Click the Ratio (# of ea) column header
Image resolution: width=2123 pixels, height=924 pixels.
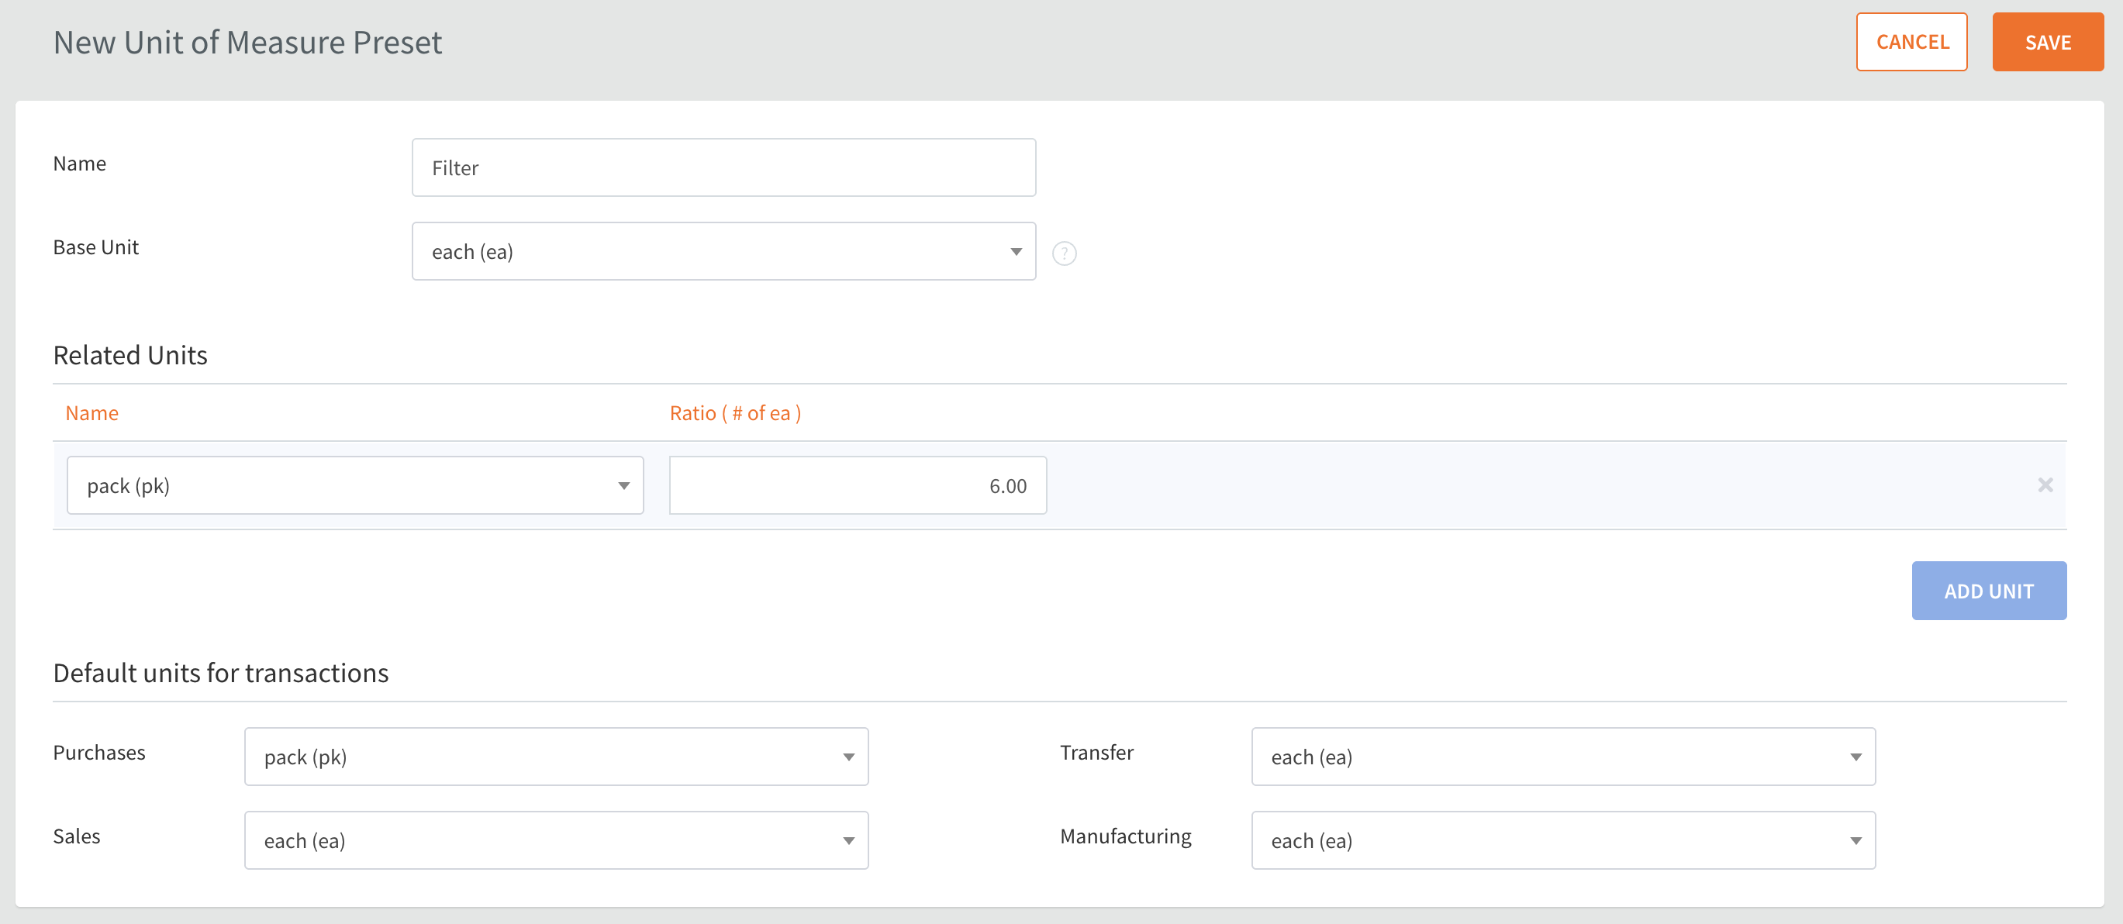(x=734, y=413)
